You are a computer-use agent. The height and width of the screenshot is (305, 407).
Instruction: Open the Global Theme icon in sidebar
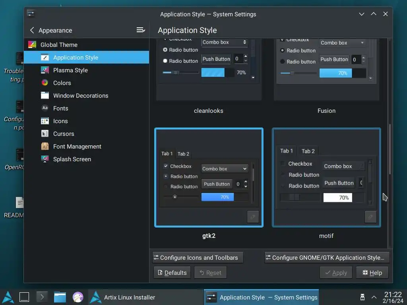[x=32, y=44]
